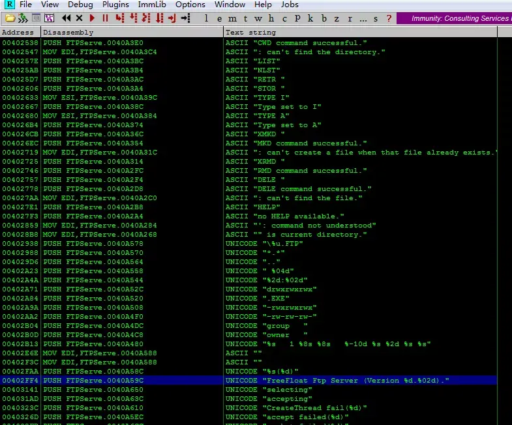The width and height of the screenshot is (512, 425).
Task: Restart the program with rewind icon
Action: point(67,18)
